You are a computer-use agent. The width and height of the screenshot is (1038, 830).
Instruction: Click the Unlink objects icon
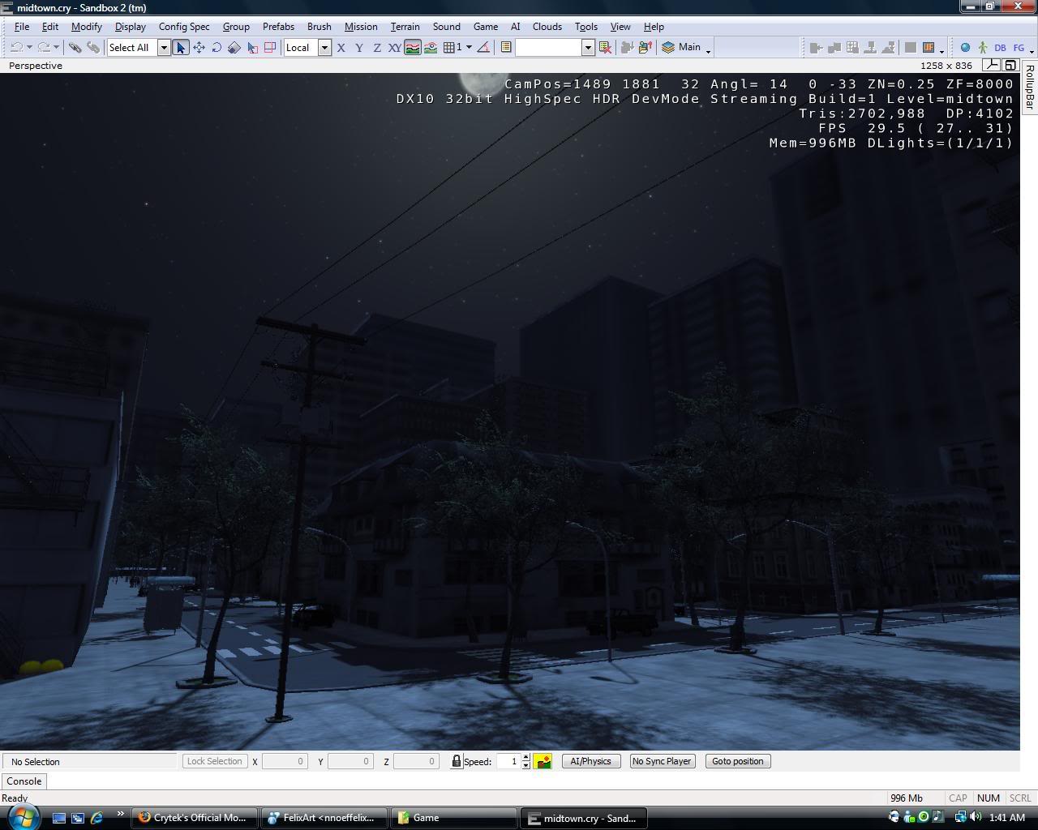pyautogui.click(x=93, y=47)
